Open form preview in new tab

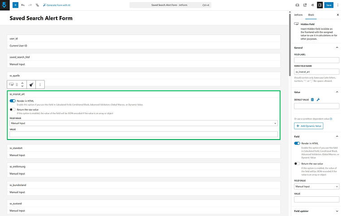(305, 5)
